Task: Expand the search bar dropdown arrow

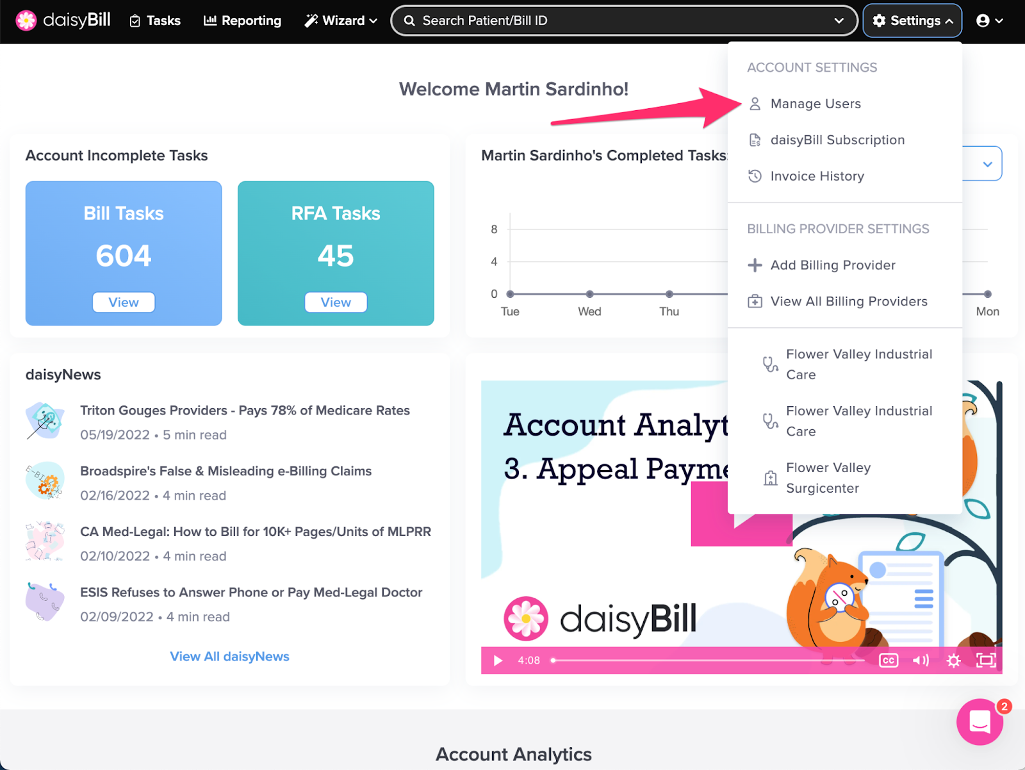Action: pos(840,20)
